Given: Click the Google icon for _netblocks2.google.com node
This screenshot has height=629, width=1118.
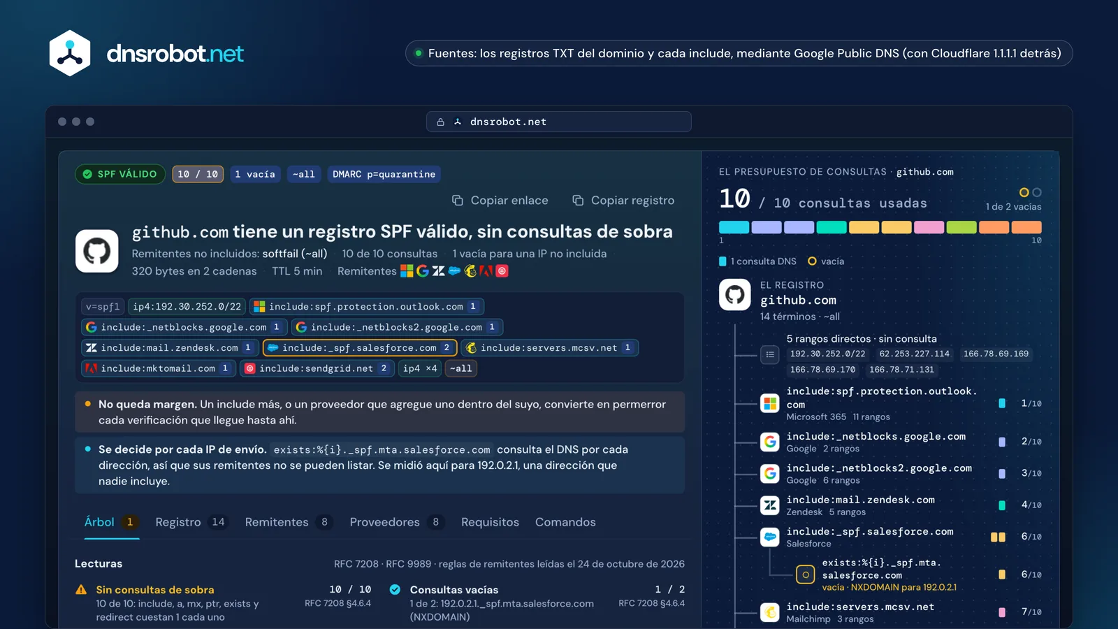Looking at the screenshot, I should pos(770,473).
